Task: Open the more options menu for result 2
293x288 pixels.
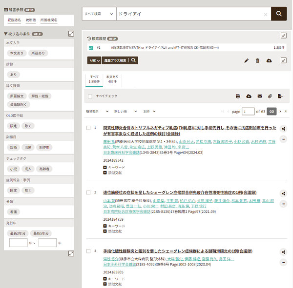Action: pos(283,204)
